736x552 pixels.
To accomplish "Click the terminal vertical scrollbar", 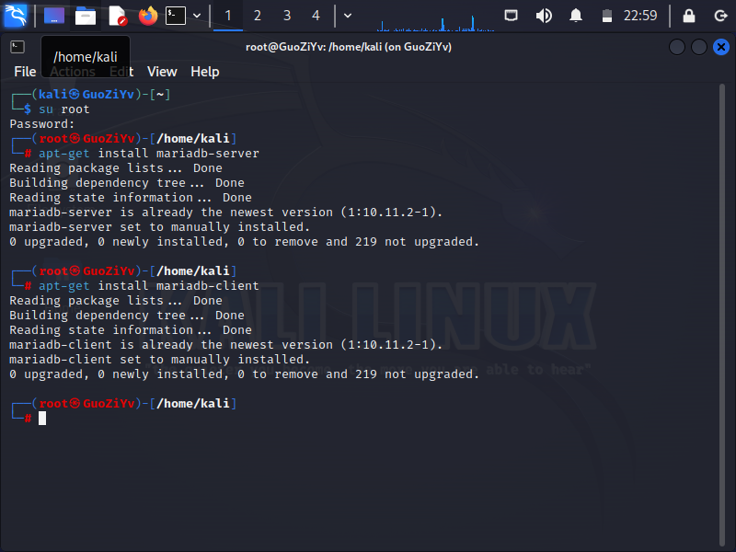I will point(722,315).
